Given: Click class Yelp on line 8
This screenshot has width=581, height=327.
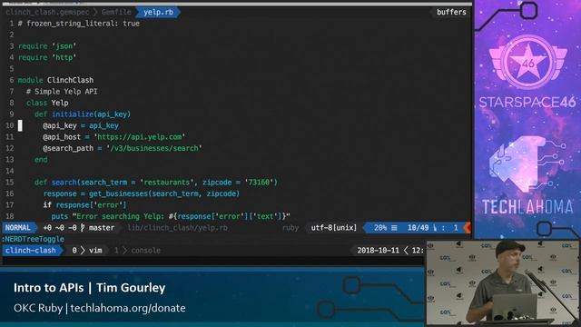Looking at the screenshot, I should tap(47, 103).
